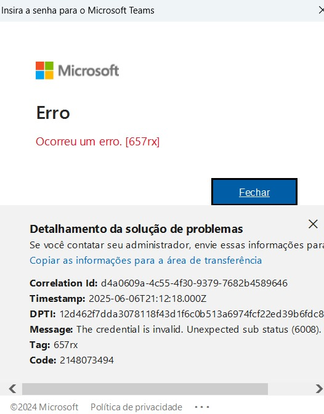
Task: Click the Detalhamento da solução de problemas heading
Action: (136, 229)
